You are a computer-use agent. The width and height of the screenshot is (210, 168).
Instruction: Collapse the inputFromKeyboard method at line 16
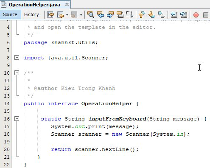click(x=17, y=119)
